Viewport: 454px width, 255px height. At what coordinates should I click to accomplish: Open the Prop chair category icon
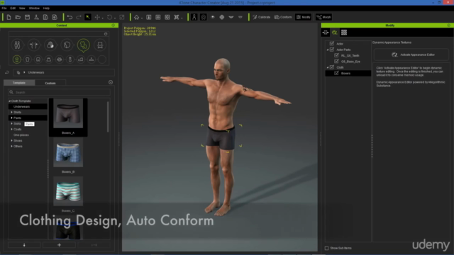coord(100,45)
